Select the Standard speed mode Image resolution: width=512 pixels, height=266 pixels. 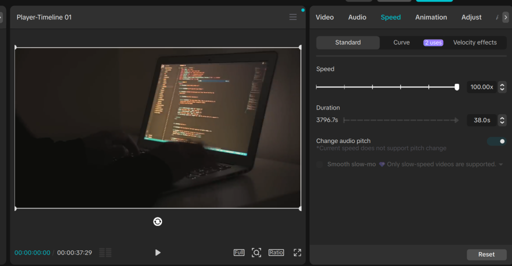[348, 42]
